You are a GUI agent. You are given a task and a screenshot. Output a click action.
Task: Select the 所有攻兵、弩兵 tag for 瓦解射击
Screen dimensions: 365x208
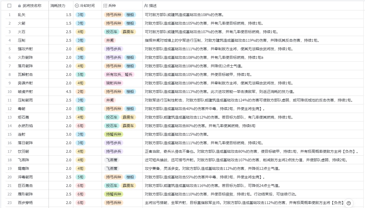pyautogui.click(x=119, y=74)
